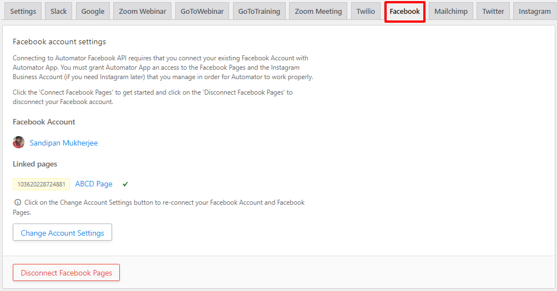
Task: Open the Instagram tab
Action: pyautogui.click(x=535, y=12)
